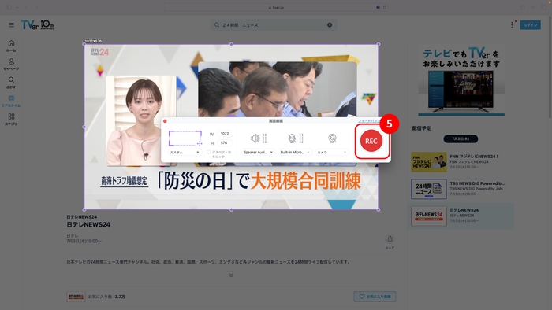Go back in browser

click(26, 7)
